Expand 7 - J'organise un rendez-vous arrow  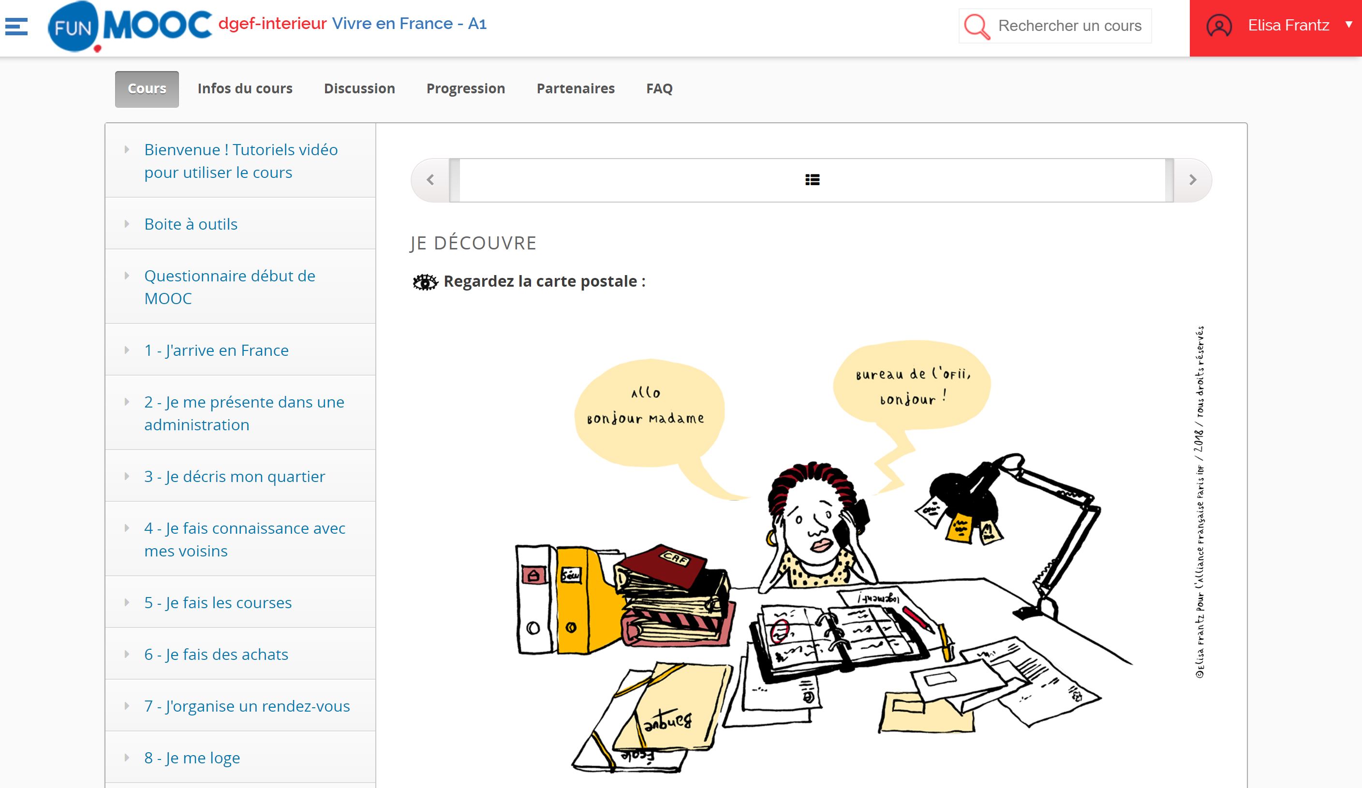[127, 706]
